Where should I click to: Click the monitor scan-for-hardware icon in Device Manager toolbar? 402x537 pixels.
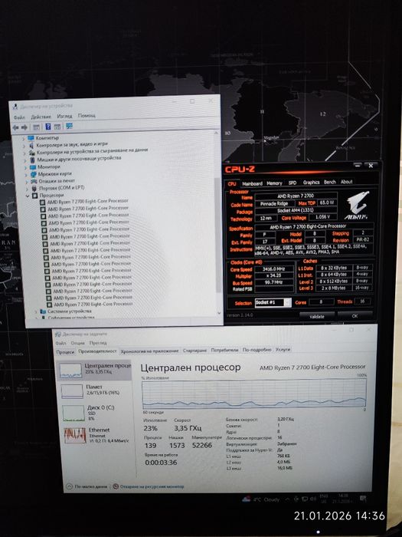(69, 126)
